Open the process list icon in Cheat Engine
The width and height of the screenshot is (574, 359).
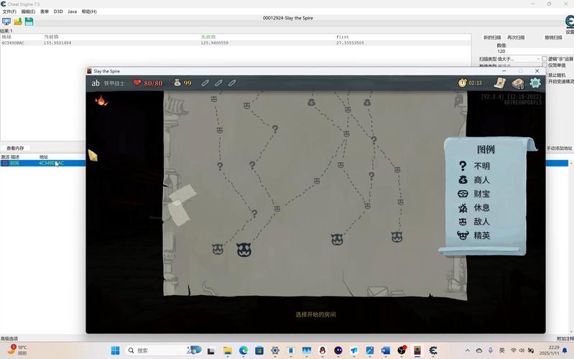point(6,22)
